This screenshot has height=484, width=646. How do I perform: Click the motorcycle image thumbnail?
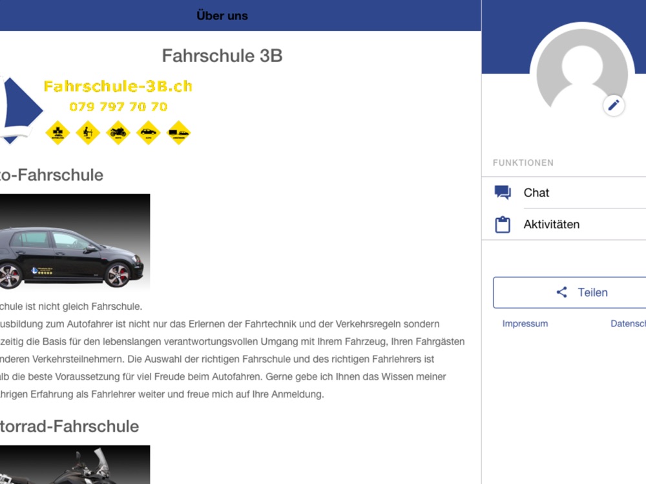[x=74, y=465]
